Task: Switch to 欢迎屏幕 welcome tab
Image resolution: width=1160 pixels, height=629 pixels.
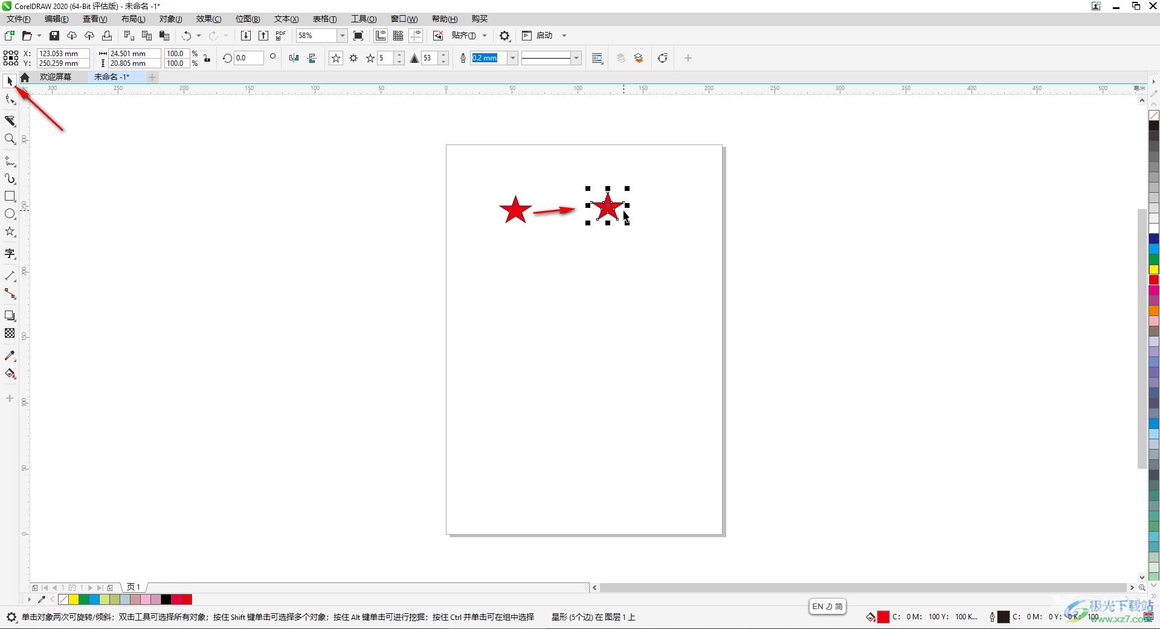Action: pyautogui.click(x=56, y=77)
